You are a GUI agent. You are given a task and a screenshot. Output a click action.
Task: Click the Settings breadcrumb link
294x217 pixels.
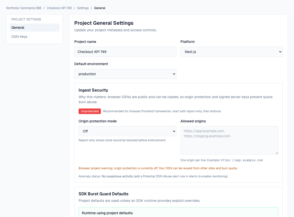pyautogui.click(x=83, y=8)
